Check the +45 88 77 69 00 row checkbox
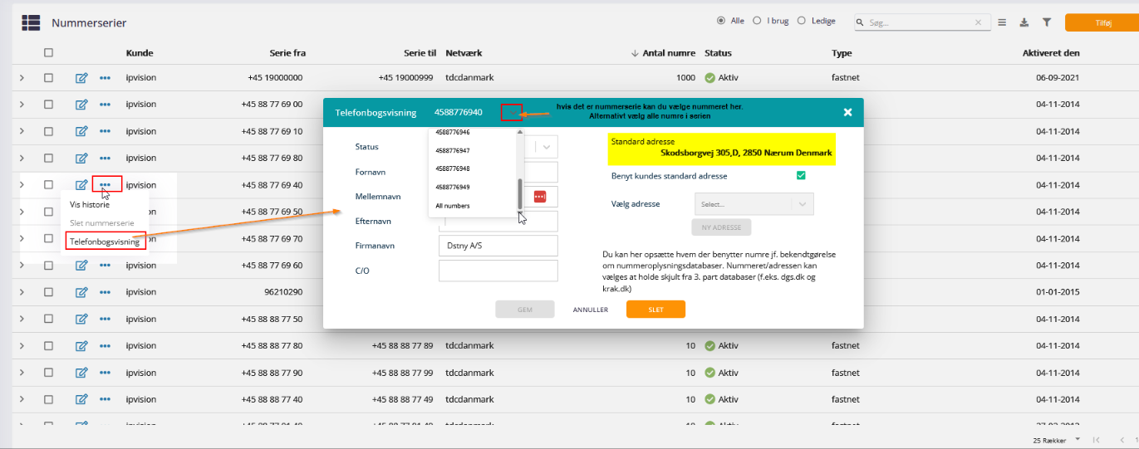Screen dimensions: 1139x449 (48, 105)
